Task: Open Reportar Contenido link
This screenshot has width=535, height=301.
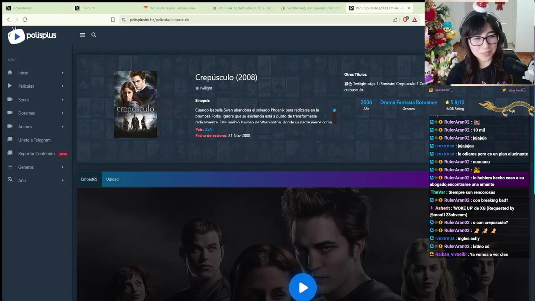Action: click(36, 153)
